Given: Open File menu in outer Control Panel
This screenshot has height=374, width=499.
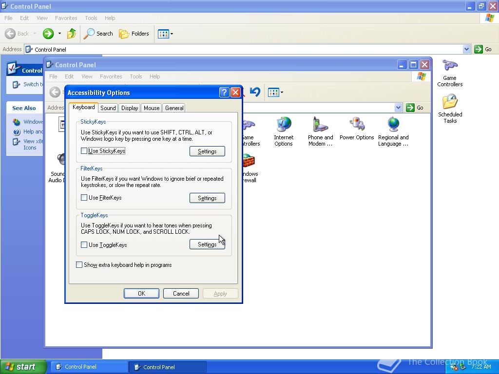Looking at the screenshot, I should [x=9, y=18].
